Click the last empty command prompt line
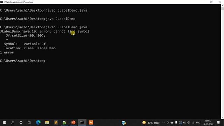Viewport: 224px width, 126px height. (23, 61)
